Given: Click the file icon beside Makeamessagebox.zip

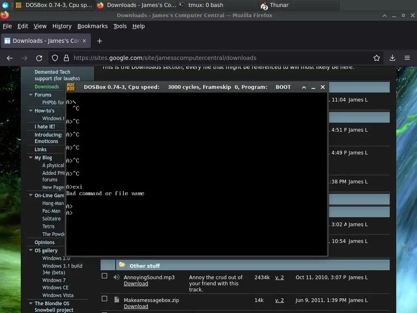Looking at the screenshot, I should pyautogui.click(x=116, y=300).
